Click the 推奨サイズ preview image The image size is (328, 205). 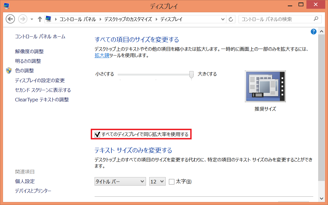pos(266,86)
